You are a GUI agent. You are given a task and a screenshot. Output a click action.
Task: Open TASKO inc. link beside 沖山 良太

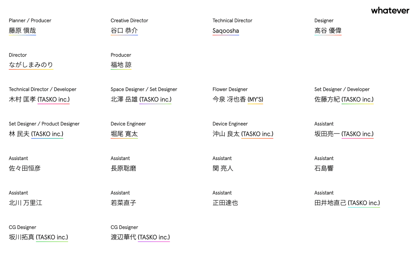pyautogui.click(x=257, y=134)
